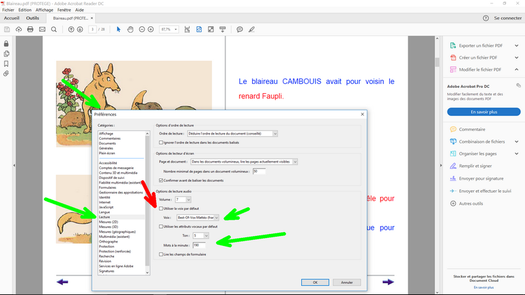This screenshot has height=295, width=525.
Task: Click the comment bubble toolbar icon
Action: tap(240, 29)
